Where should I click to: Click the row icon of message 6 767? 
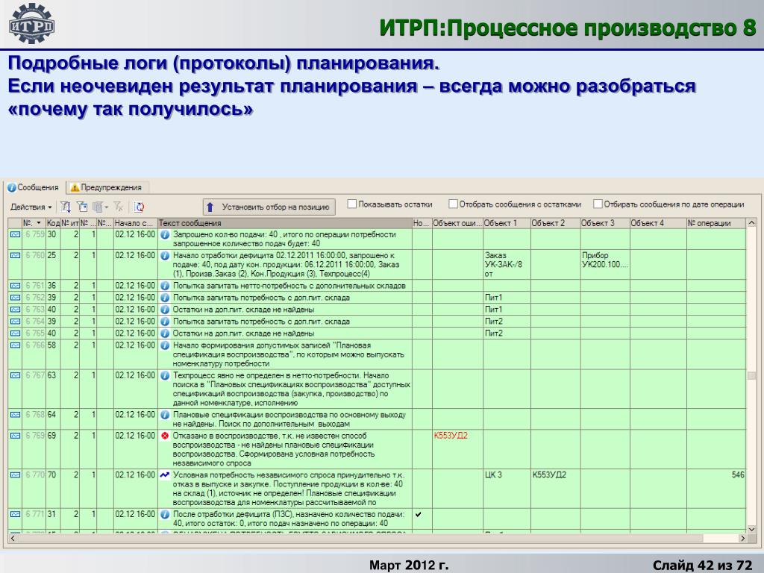[15, 376]
